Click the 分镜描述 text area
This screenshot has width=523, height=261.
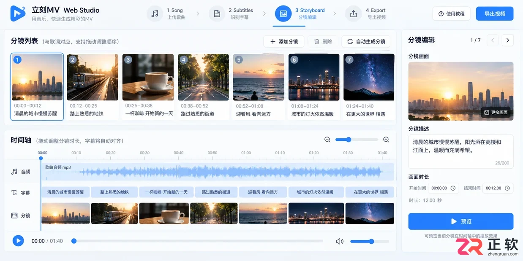[x=461, y=152]
